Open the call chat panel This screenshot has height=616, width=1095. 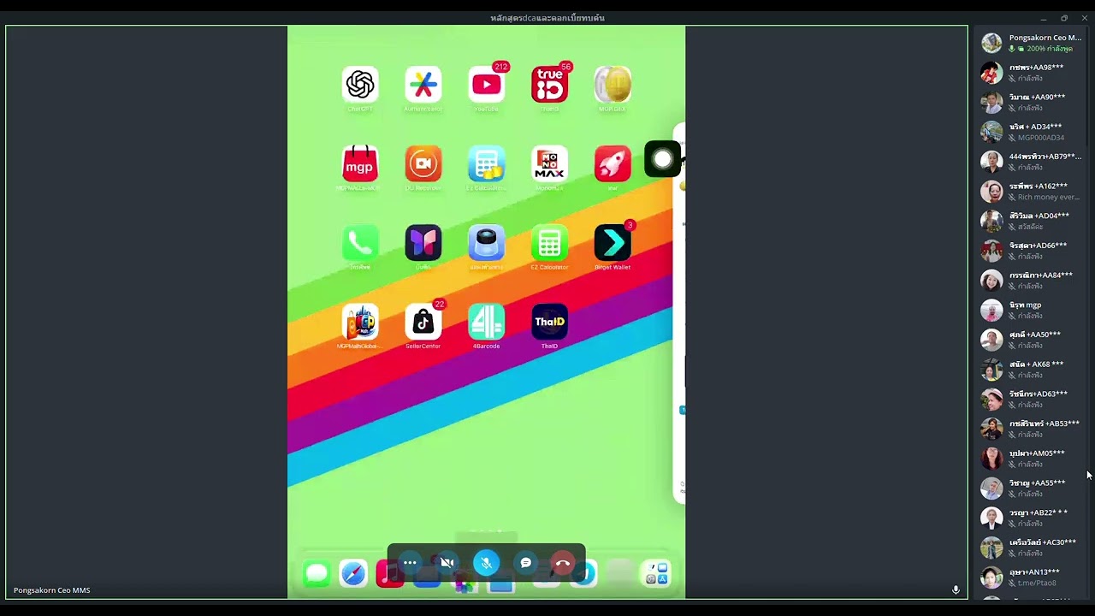pos(525,563)
